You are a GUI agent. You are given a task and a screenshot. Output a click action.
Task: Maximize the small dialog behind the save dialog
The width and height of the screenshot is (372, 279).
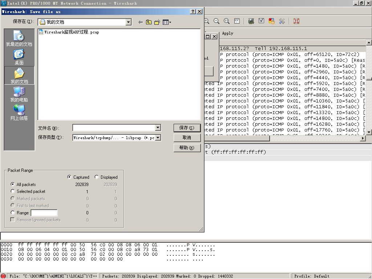[207, 36]
